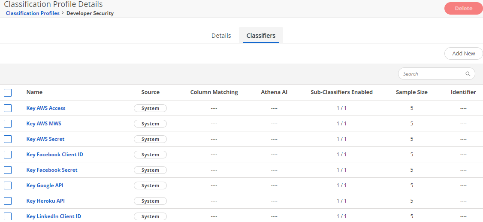Go back to Classification Profiles breadcrumb
The height and width of the screenshot is (222, 483).
33,13
